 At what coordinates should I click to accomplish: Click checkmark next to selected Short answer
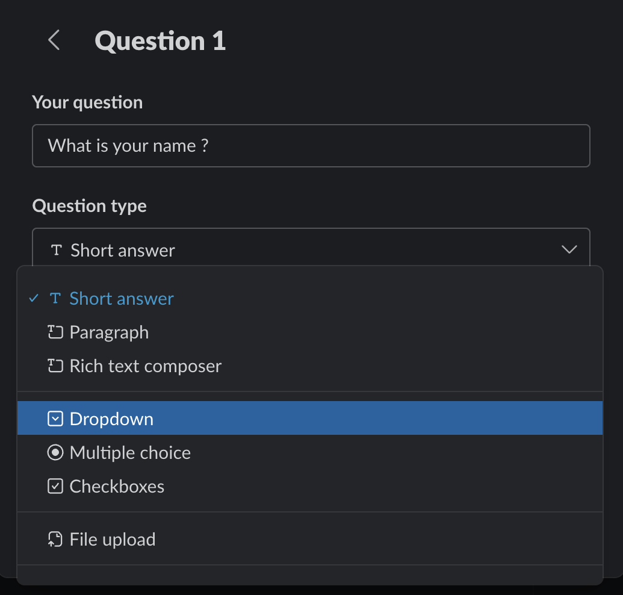pos(34,299)
